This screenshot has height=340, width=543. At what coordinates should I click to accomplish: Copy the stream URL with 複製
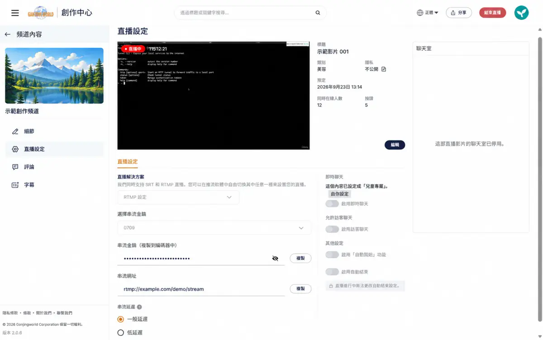pos(300,289)
